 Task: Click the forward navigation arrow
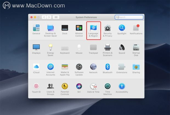point(49,17)
